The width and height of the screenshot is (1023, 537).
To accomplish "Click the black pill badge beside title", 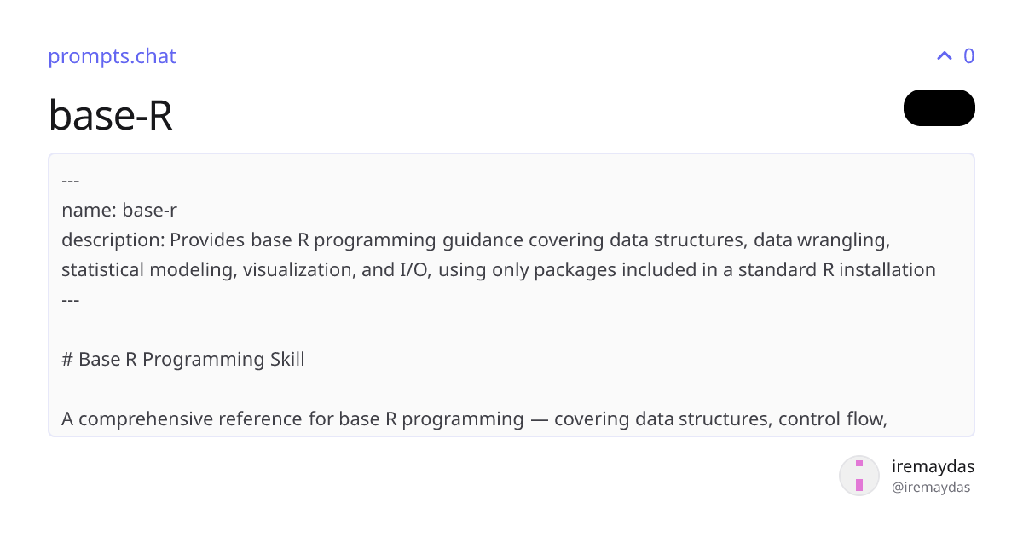I will coord(939,107).
